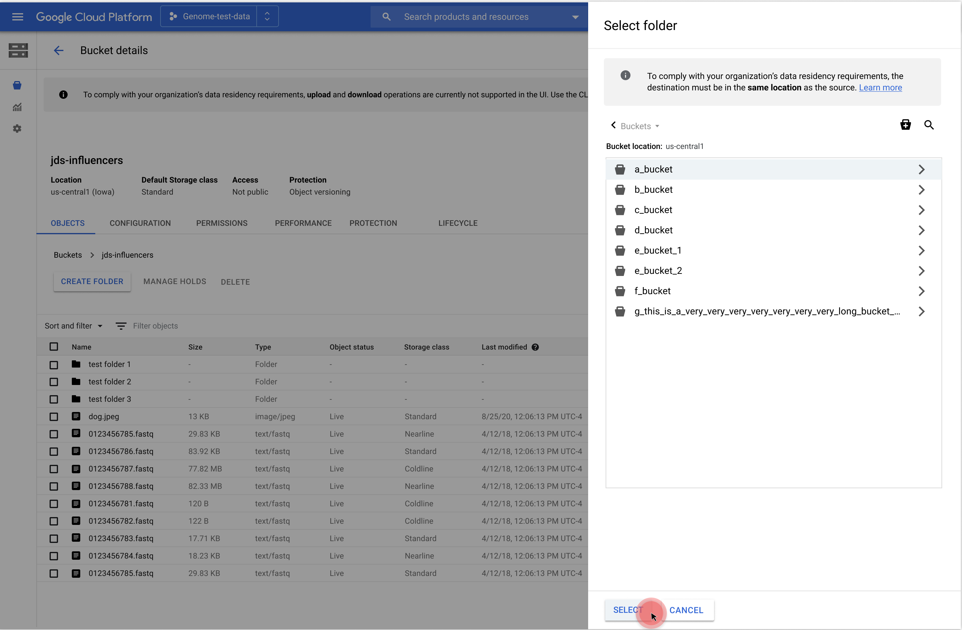Expand a_bucket with its chevron arrow

pyautogui.click(x=921, y=169)
